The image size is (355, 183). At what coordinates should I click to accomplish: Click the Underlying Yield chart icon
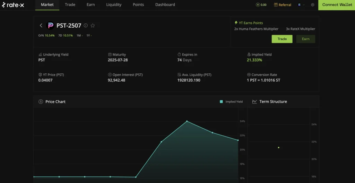(x=40, y=54)
